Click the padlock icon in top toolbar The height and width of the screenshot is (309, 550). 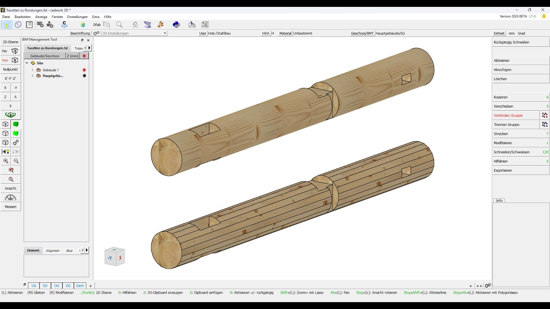(x=135, y=24)
